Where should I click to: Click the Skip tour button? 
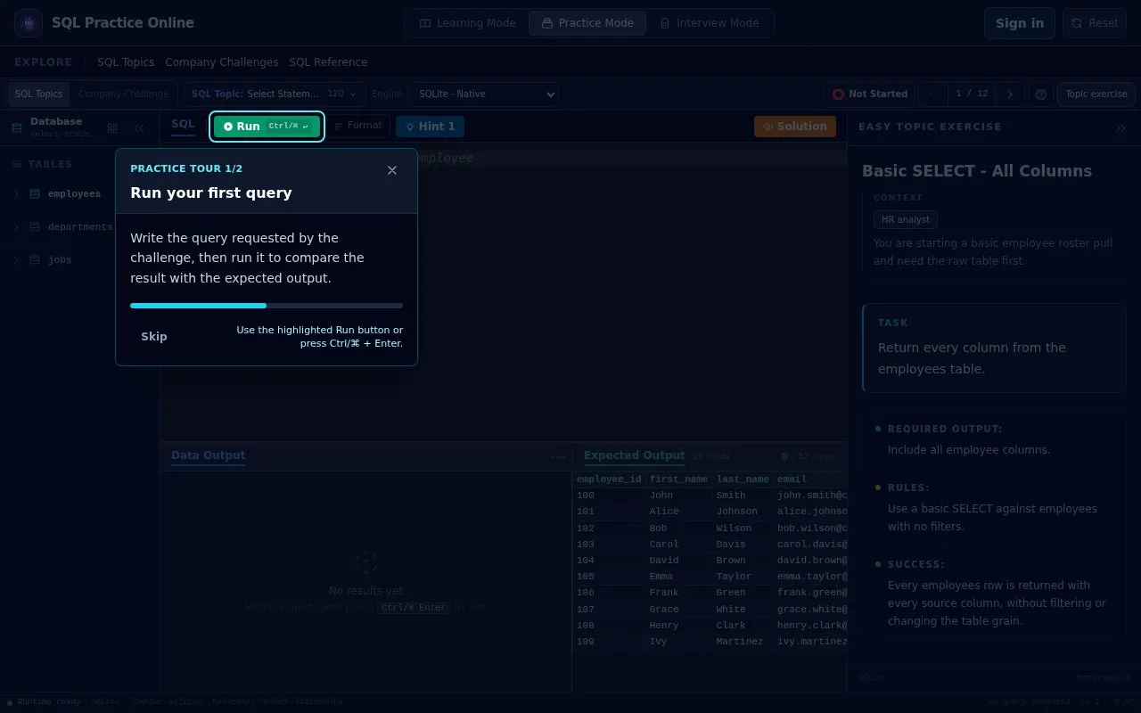[x=154, y=337]
